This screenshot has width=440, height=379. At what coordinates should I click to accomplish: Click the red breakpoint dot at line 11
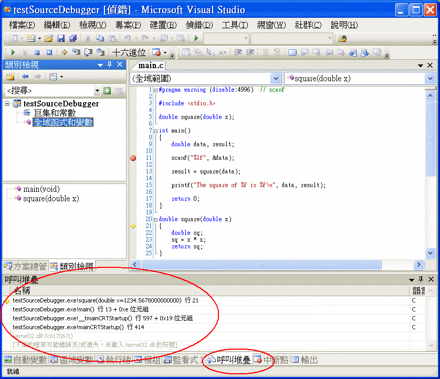click(133, 158)
